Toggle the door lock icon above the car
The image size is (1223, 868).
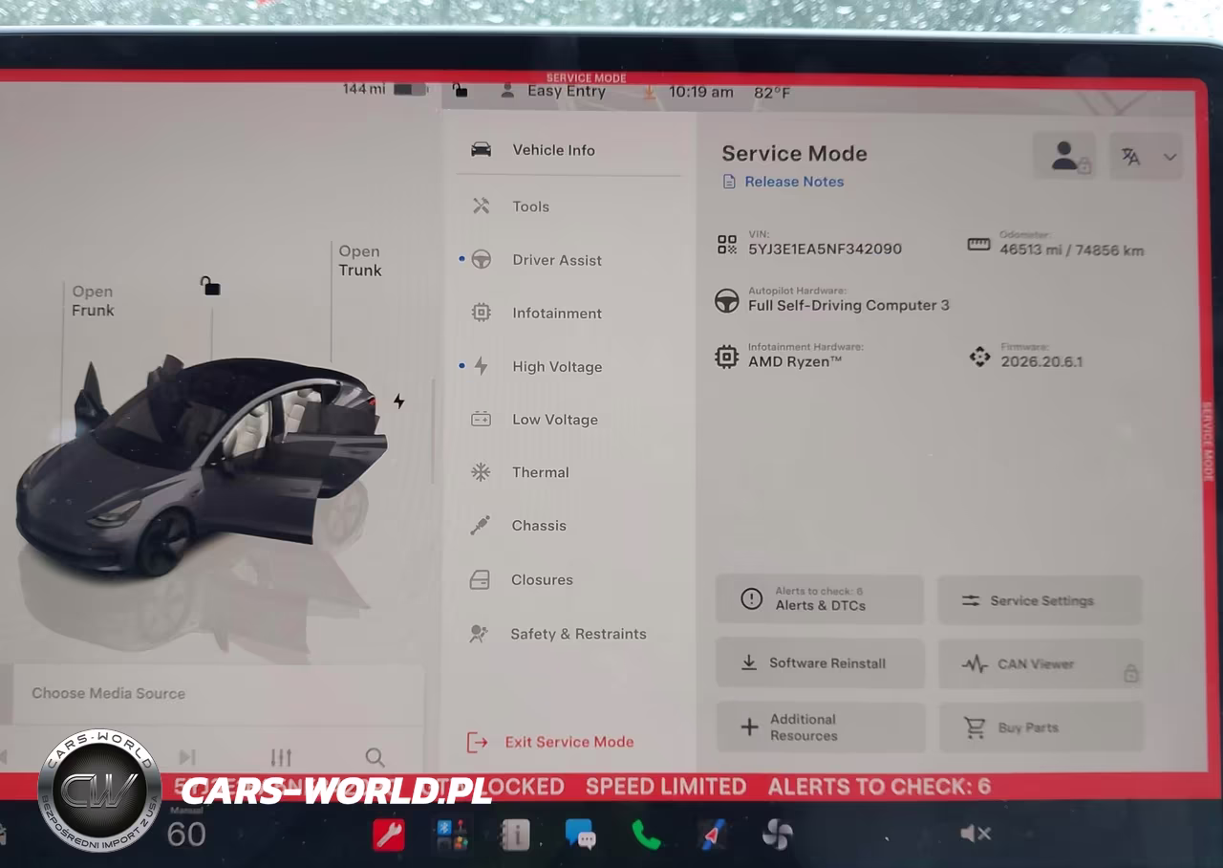pos(210,285)
